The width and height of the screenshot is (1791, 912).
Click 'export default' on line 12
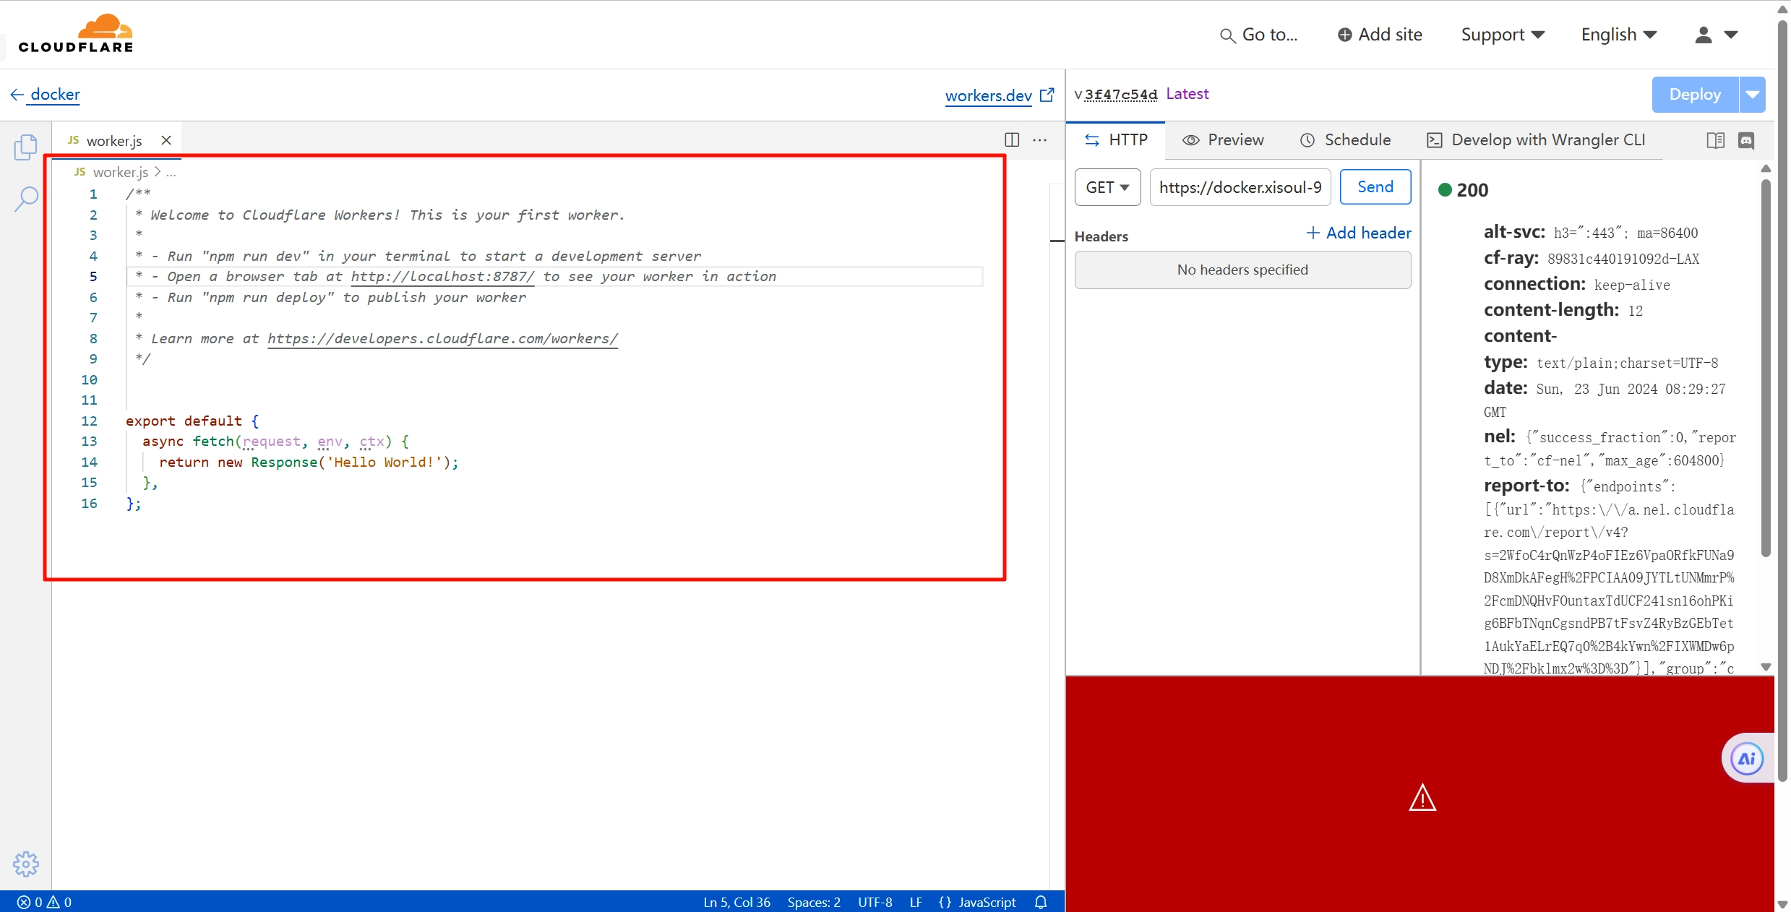184,421
